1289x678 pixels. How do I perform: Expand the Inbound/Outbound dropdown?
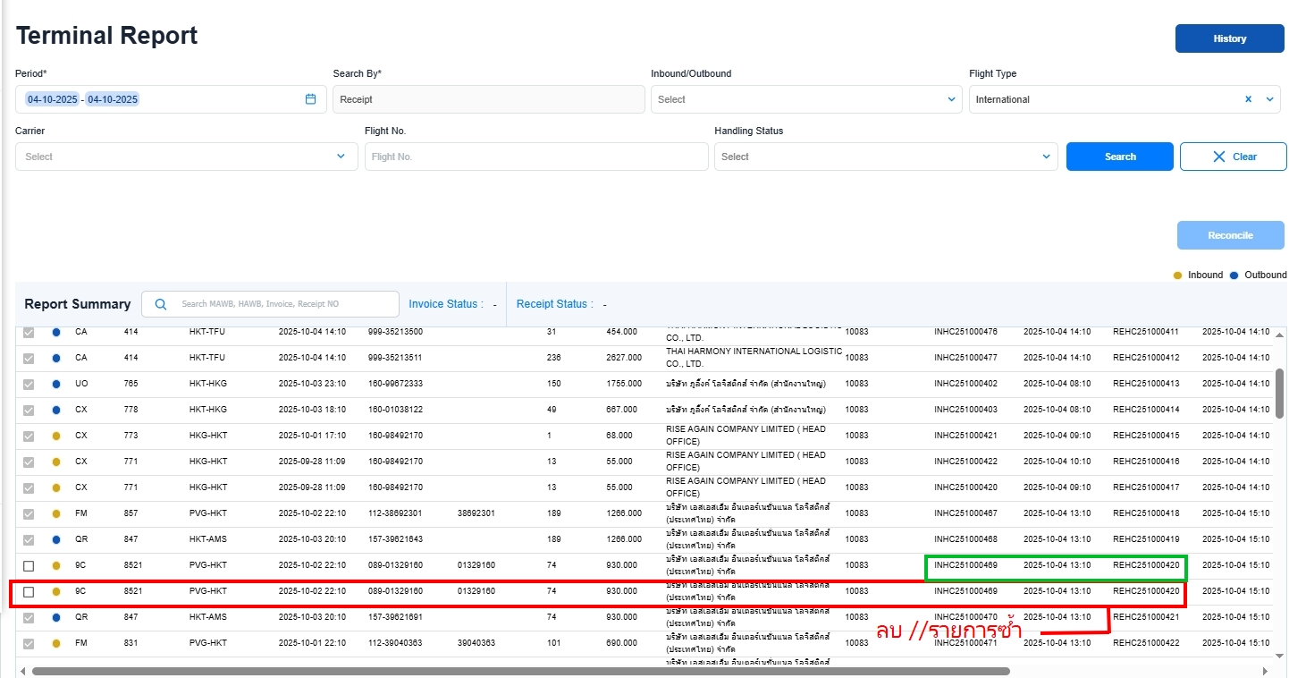(951, 99)
